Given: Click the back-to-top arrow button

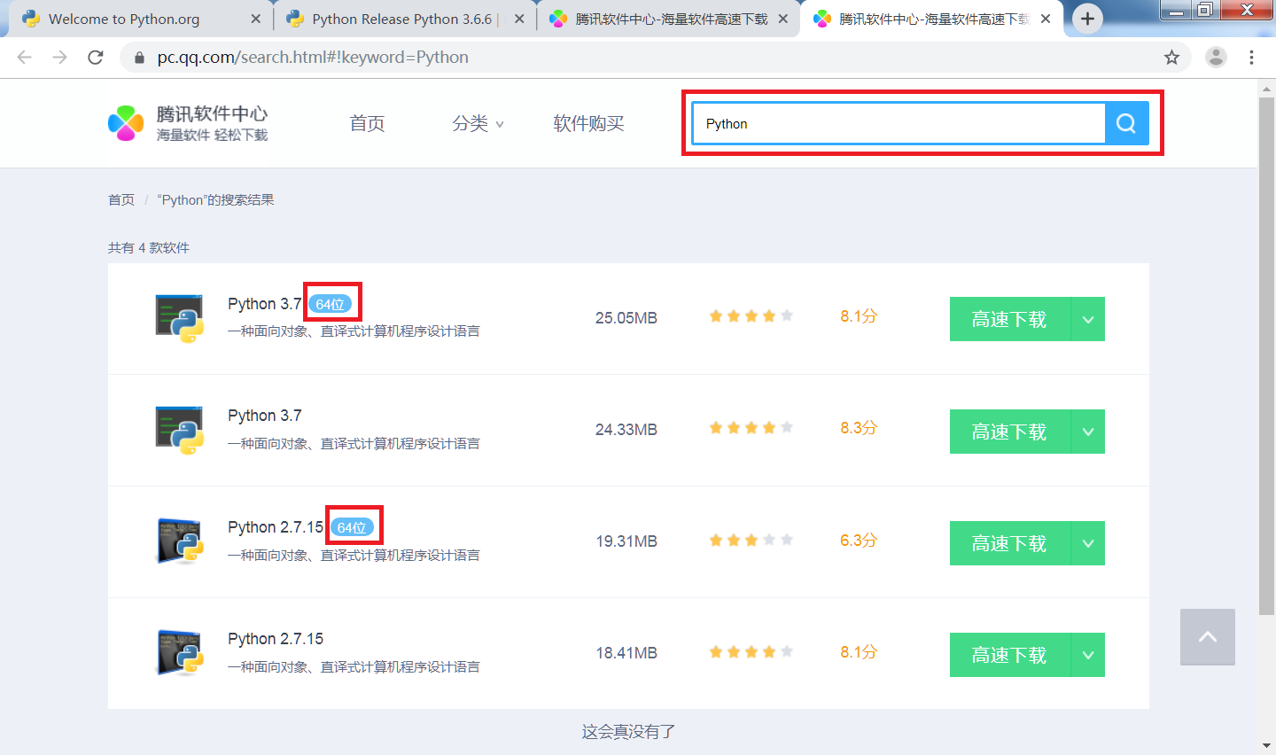Looking at the screenshot, I should tap(1208, 637).
